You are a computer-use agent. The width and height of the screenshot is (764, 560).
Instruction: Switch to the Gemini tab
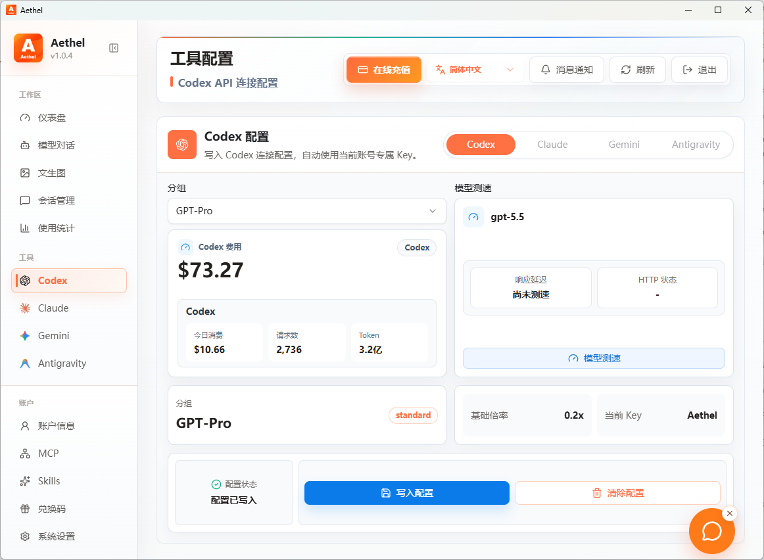(624, 145)
